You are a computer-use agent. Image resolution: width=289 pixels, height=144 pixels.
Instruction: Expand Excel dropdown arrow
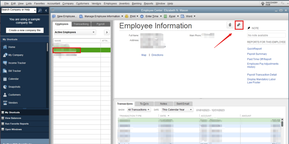pyautogui.click(x=178, y=16)
